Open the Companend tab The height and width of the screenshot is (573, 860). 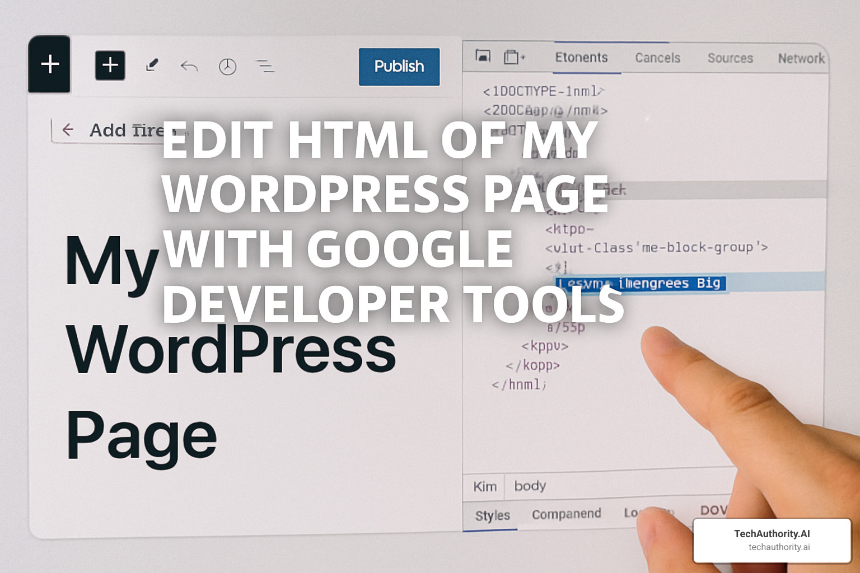click(567, 514)
